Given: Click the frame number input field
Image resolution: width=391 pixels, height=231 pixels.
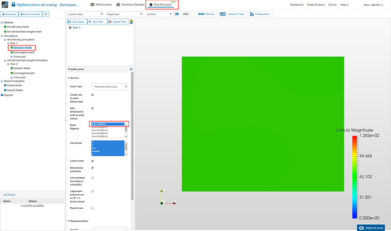Looking at the screenshot, I should (186, 14).
